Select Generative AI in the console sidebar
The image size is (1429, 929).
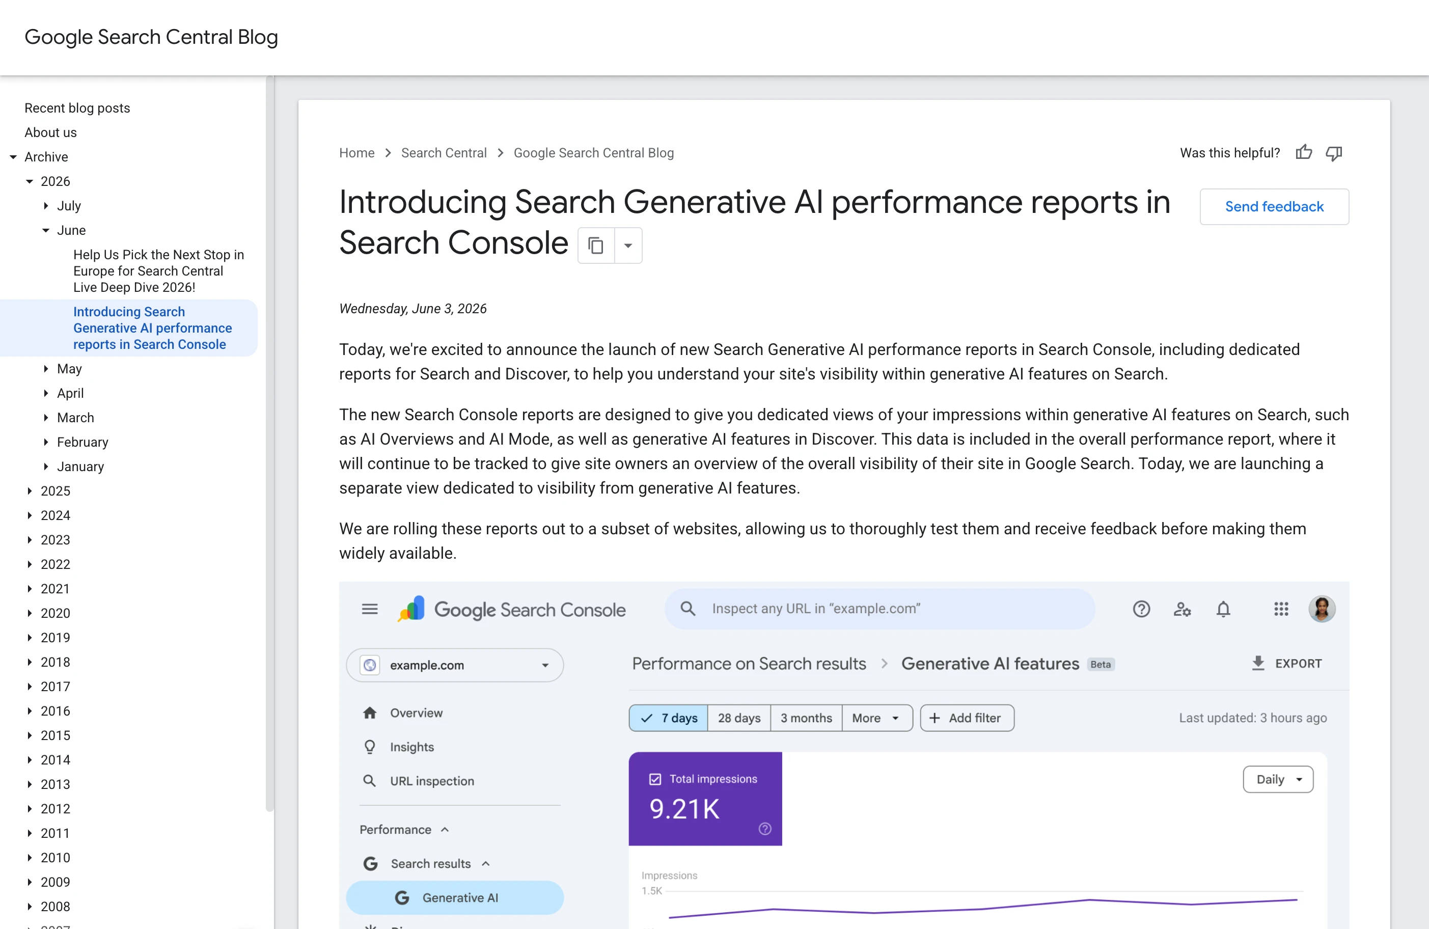[x=454, y=898]
